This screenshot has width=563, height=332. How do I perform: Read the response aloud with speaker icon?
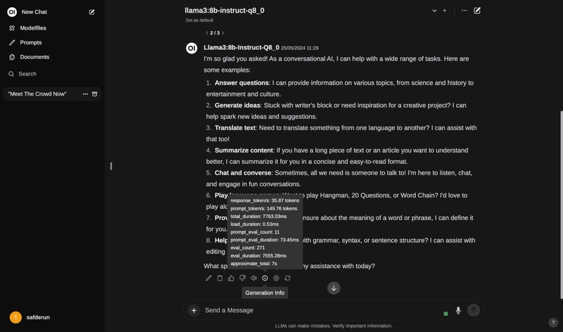point(253,278)
